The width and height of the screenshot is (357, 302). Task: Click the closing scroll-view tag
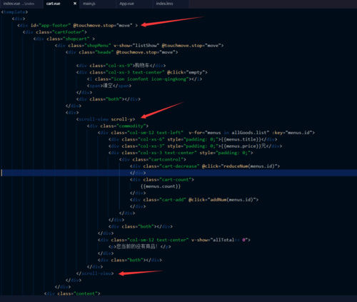coord(95,273)
